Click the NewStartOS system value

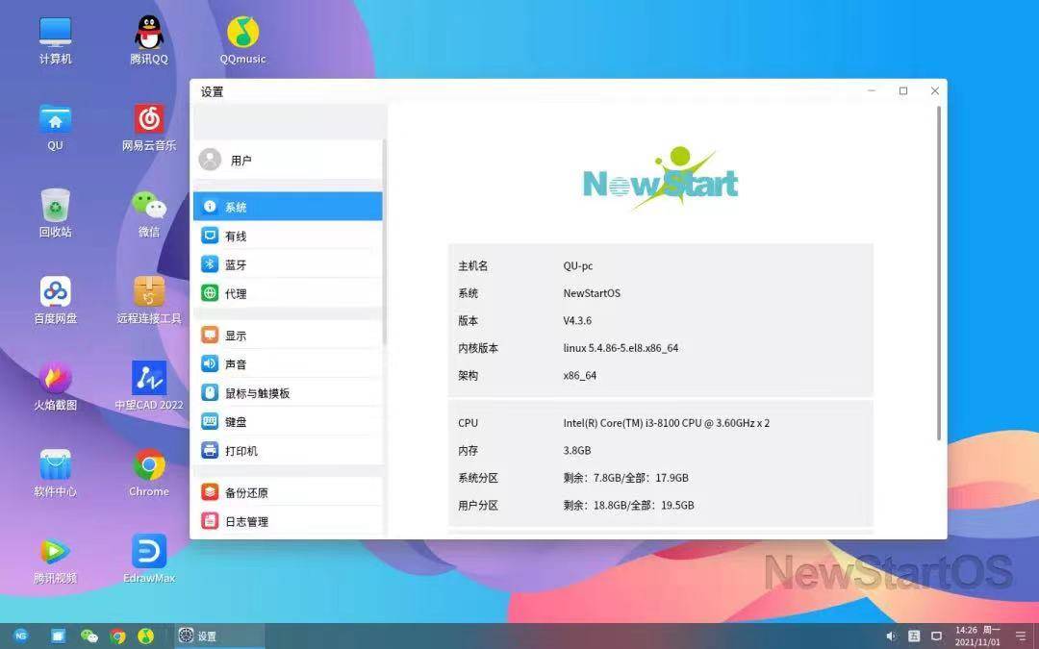[x=592, y=292]
